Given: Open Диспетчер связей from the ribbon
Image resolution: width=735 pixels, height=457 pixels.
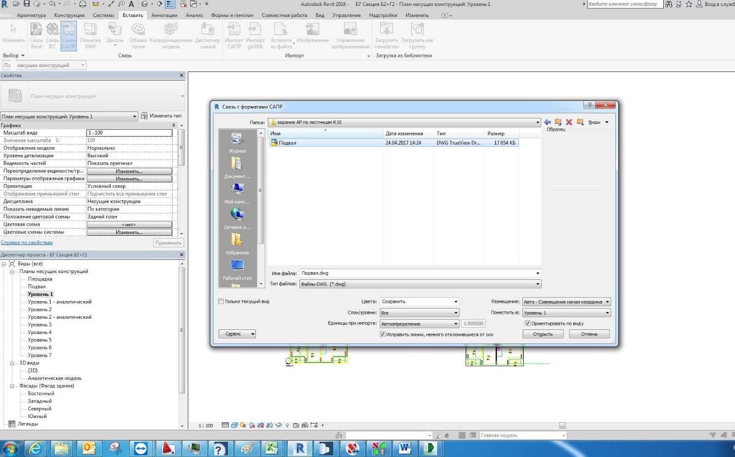Looking at the screenshot, I should point(208,35).
